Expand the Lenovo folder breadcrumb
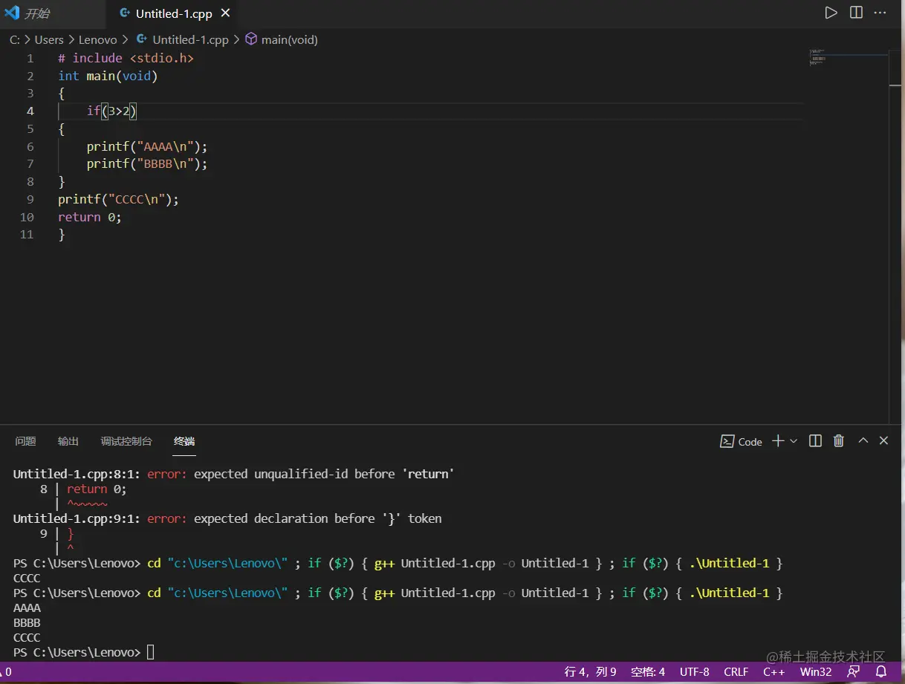Screen dimensions: 905x684 (97, 40)
